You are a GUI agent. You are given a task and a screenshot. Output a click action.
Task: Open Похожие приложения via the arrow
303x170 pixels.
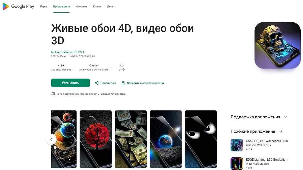[281, 131]
